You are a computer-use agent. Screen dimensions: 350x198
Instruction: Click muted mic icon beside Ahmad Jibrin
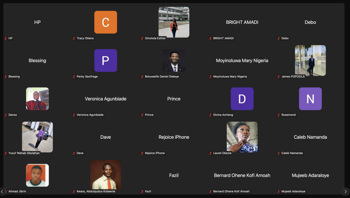coord(5,192)
